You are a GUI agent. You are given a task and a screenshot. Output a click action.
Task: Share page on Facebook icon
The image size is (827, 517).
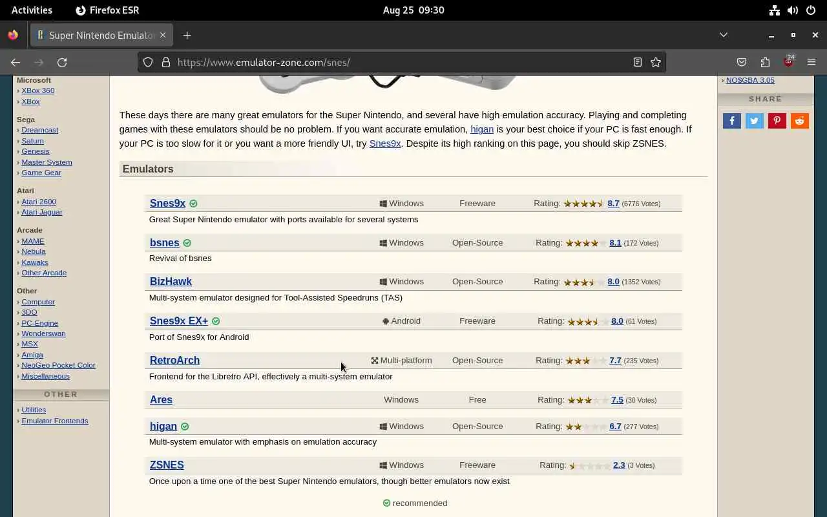tap(732, 121)
